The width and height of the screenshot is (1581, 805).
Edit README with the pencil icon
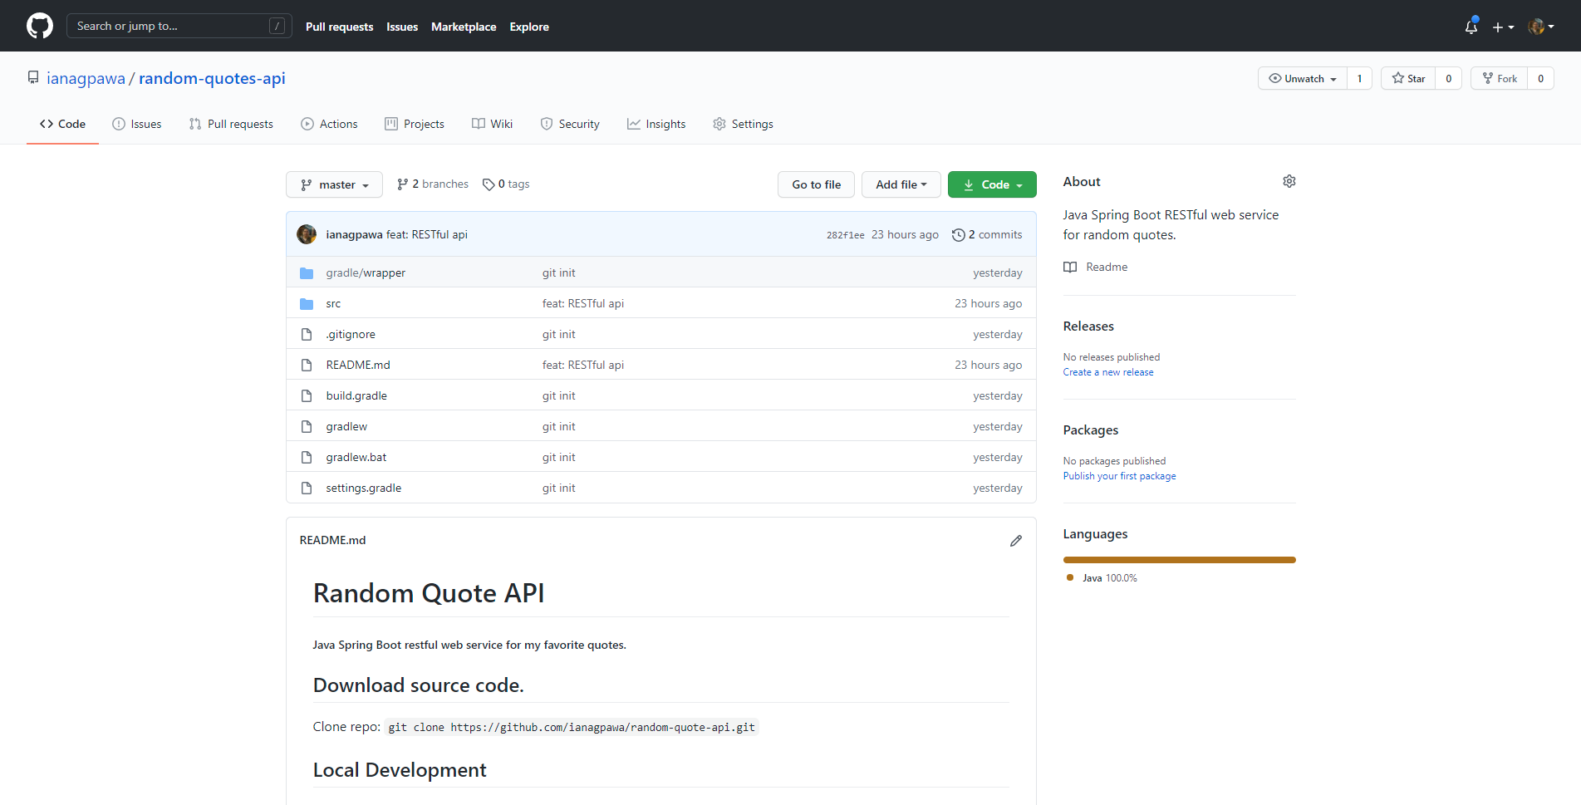click(x=1015, y=541)
